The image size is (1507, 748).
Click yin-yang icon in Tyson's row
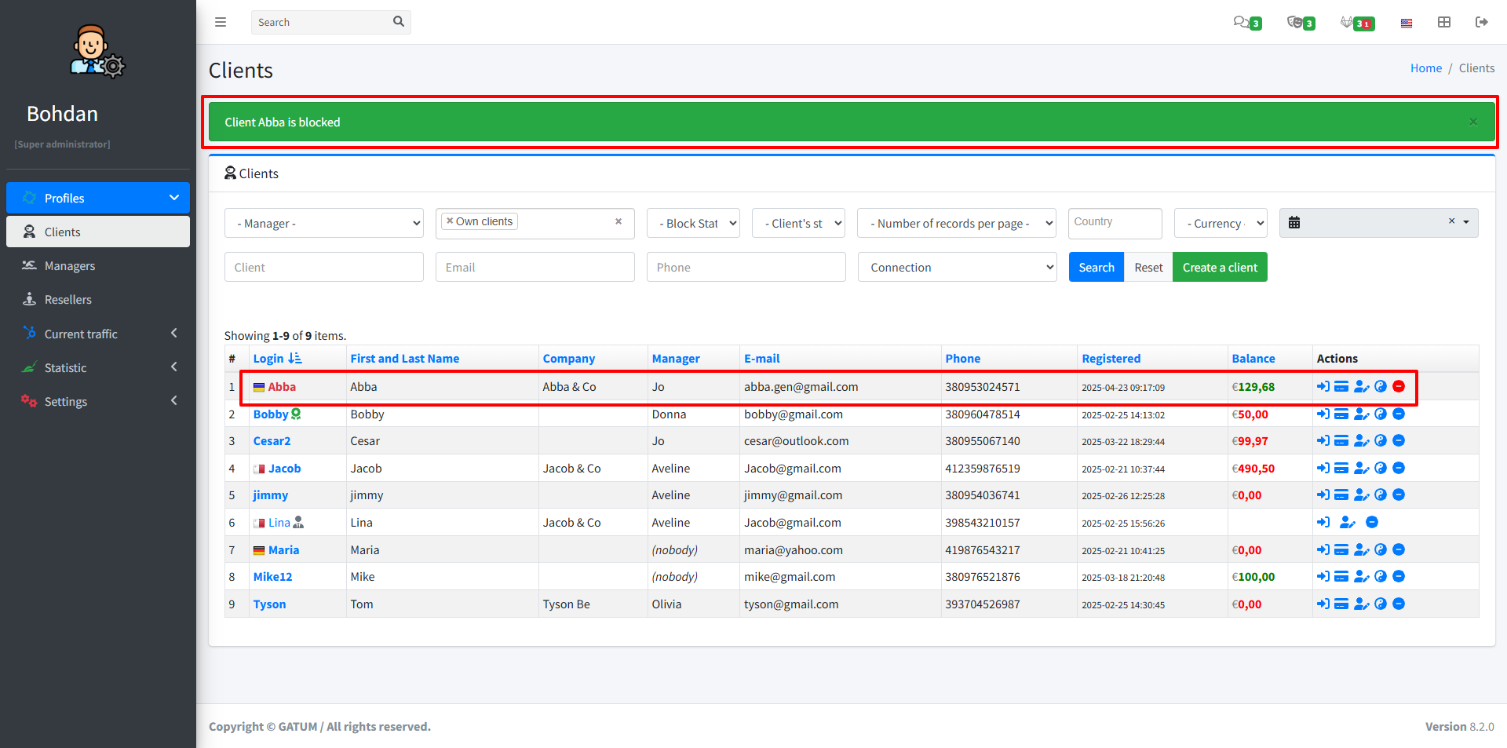[x=1381, y=604]
